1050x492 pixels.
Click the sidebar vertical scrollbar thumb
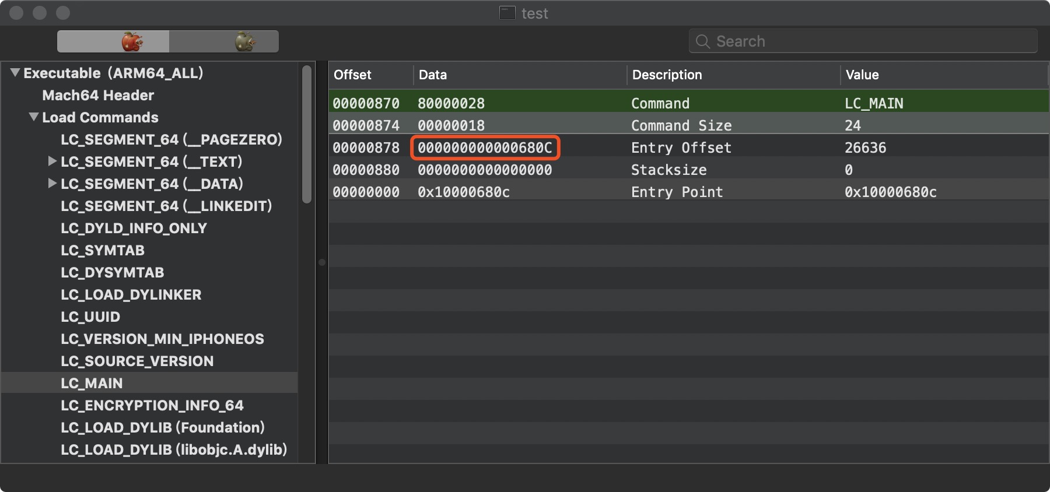click(x=307, y=134)
